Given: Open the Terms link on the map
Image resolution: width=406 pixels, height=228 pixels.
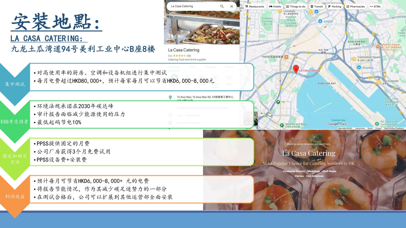Looking at the screenshot, I should [370, 128].
